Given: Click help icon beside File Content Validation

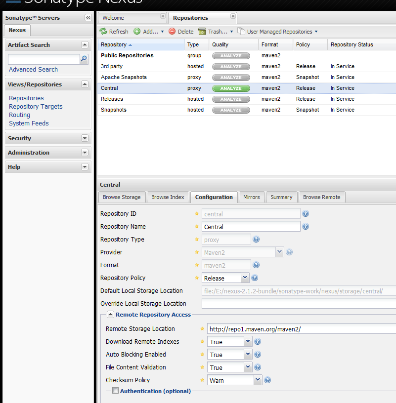Looking at the screenshot, I should pyautogui.click(x=258, y=367).
